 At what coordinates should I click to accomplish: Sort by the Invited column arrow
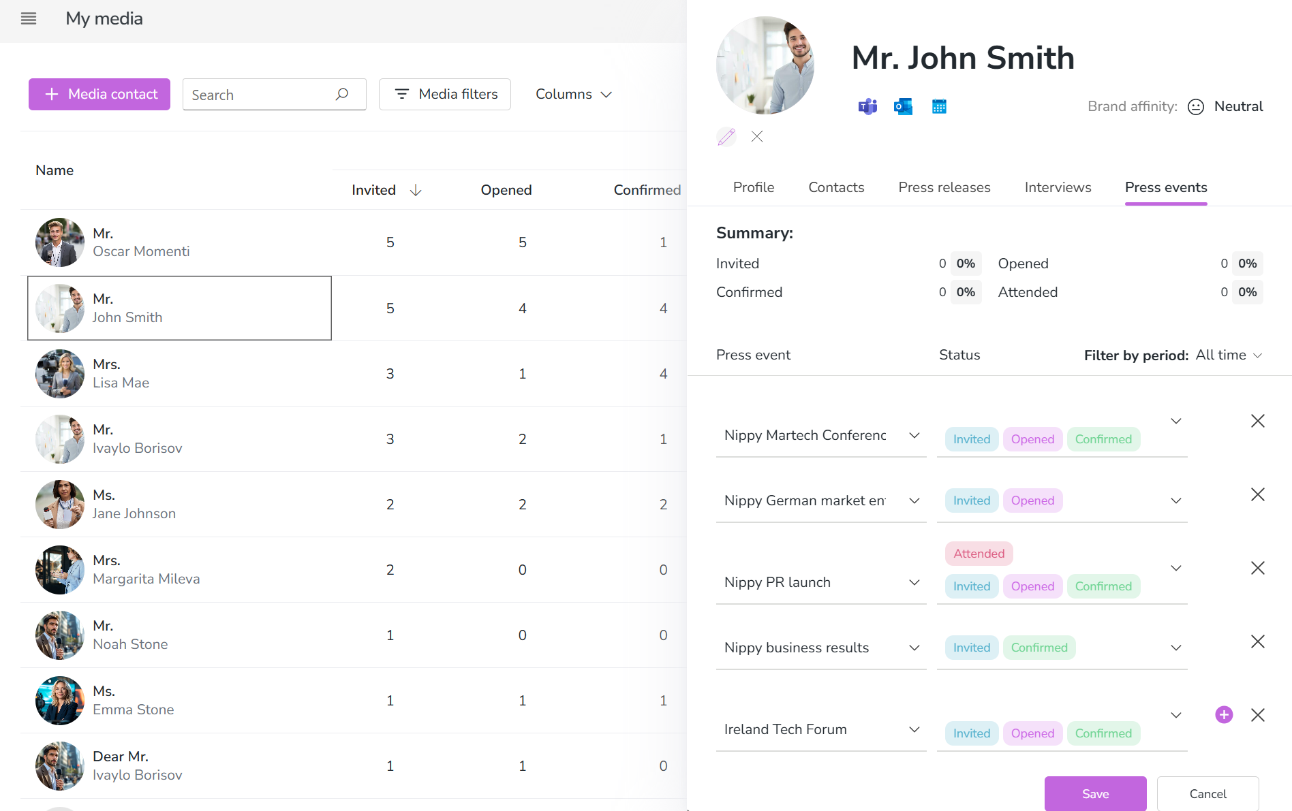point(416,190)
